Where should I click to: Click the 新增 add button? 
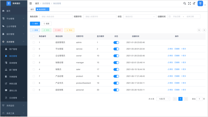pos(35,30)
